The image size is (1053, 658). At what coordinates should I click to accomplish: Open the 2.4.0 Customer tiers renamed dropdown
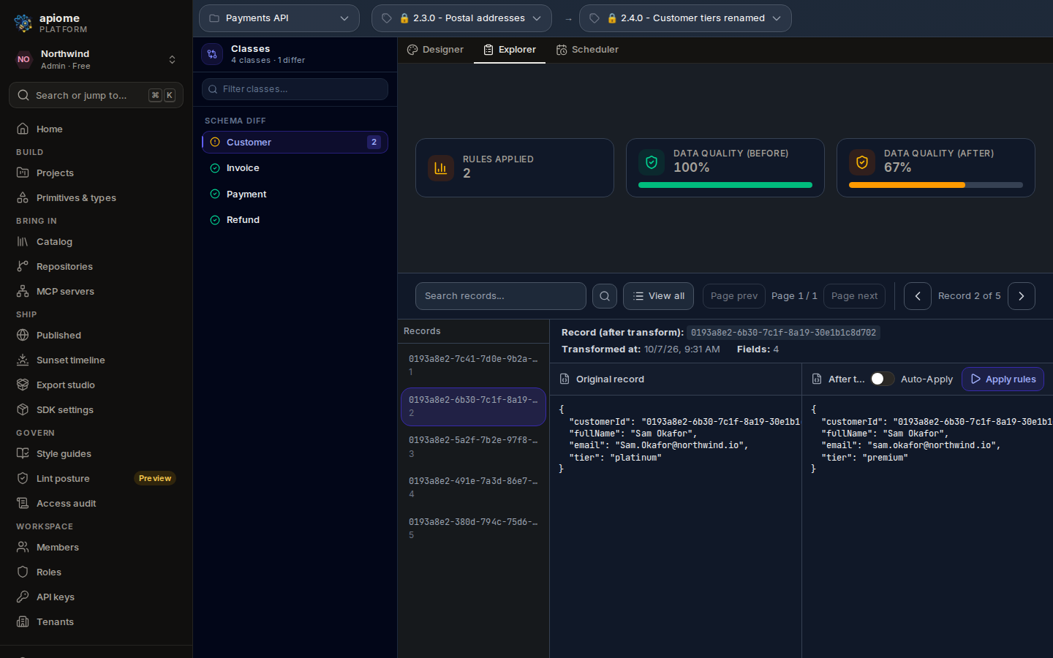coord(685,18)
